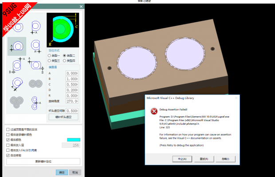Screen dimensions: 275x177
Task: Pick the shape icon with A-top, B-bottom-left offsets
Action: (x=17, y=65)
